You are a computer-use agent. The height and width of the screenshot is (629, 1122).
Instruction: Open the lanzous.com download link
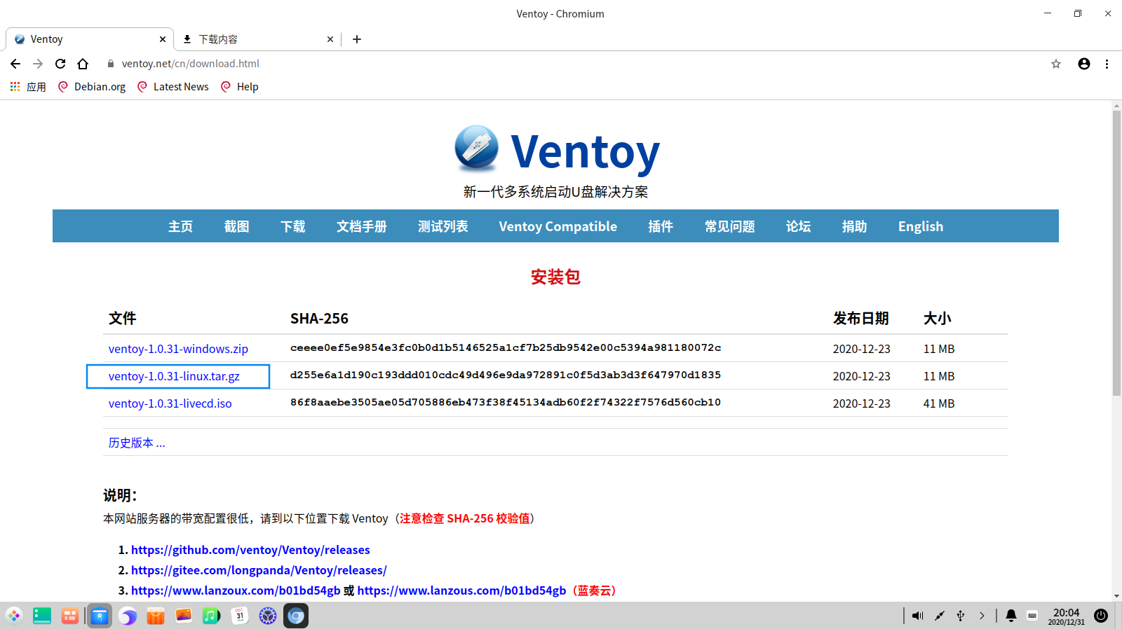(461, 590)
